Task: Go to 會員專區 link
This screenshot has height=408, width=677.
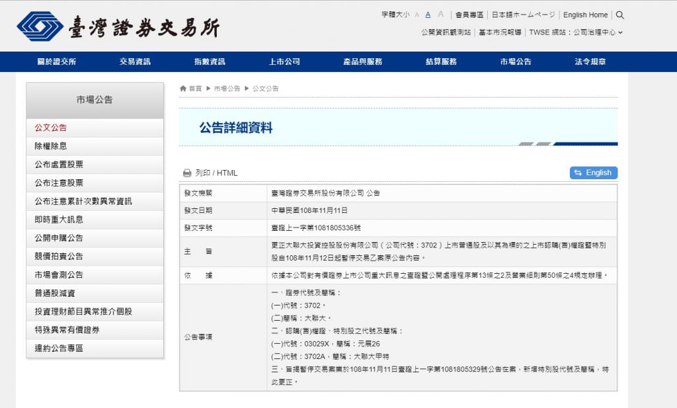Action: tap(469, 15)
